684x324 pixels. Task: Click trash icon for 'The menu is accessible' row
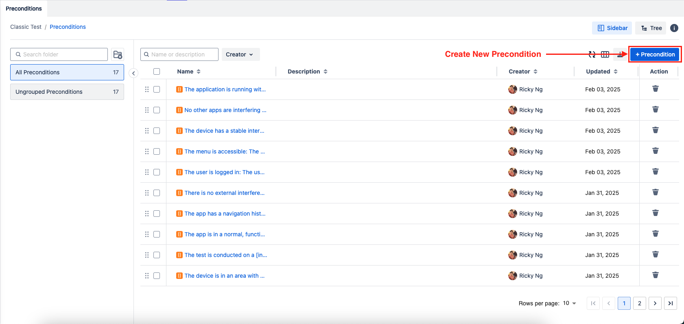(655, 151)
